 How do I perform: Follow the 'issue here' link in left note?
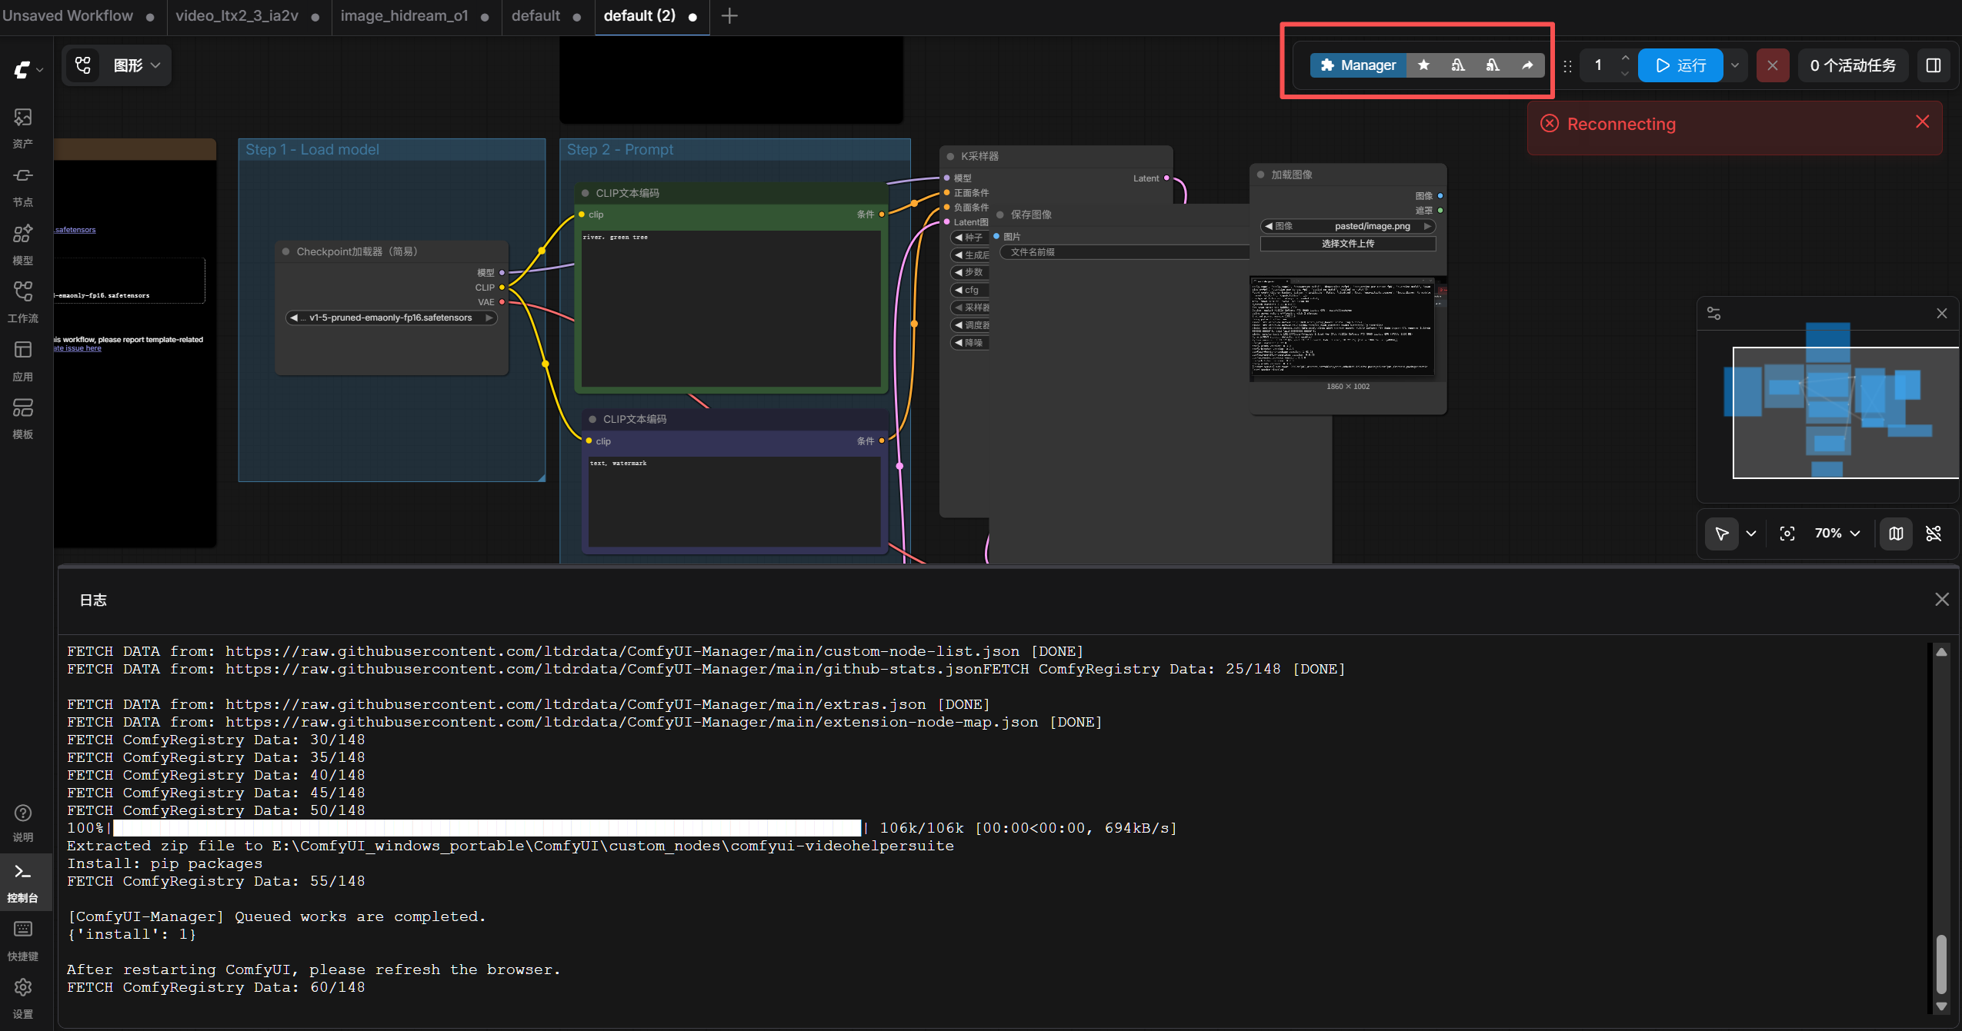click(78, 349)
